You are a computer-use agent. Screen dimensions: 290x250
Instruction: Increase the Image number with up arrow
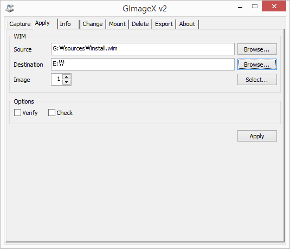[x=66, y=77]
